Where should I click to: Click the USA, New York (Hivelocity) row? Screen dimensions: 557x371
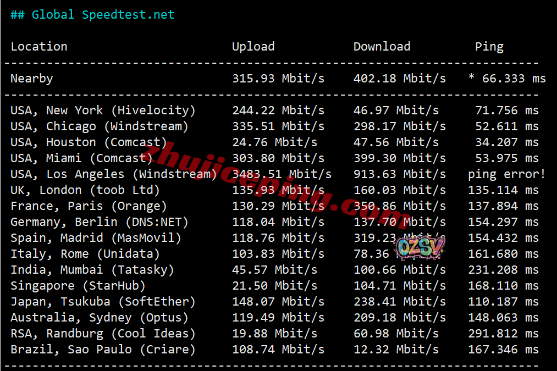[x=274, y=110]
